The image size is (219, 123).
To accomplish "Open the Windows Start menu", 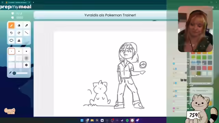I will pyautogui.click(x=82, y=120).
